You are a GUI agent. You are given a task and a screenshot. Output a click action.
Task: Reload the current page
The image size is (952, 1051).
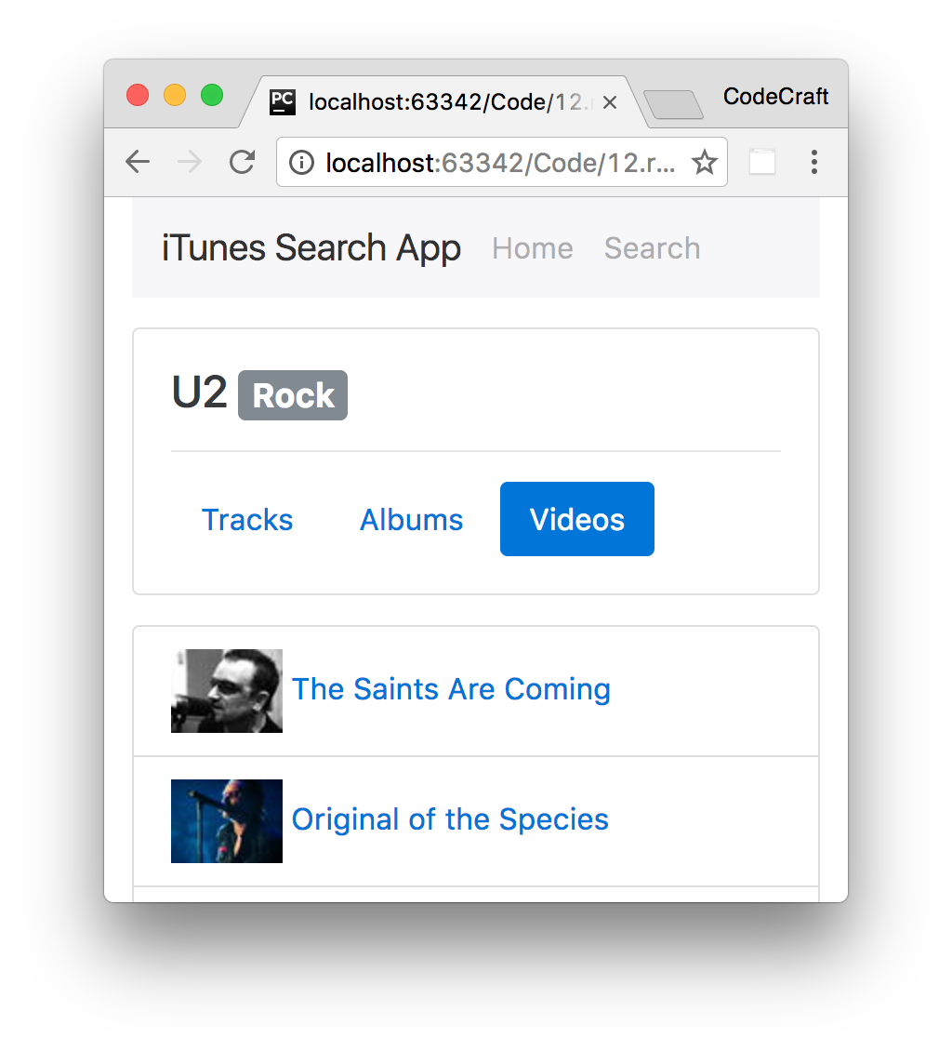(242, 162)
